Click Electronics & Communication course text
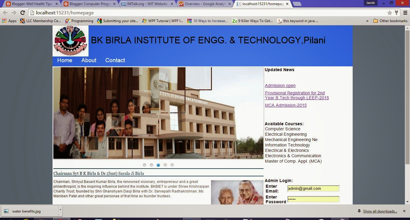The height and width of the screenshot is (220, 410). tap(293, 156)
